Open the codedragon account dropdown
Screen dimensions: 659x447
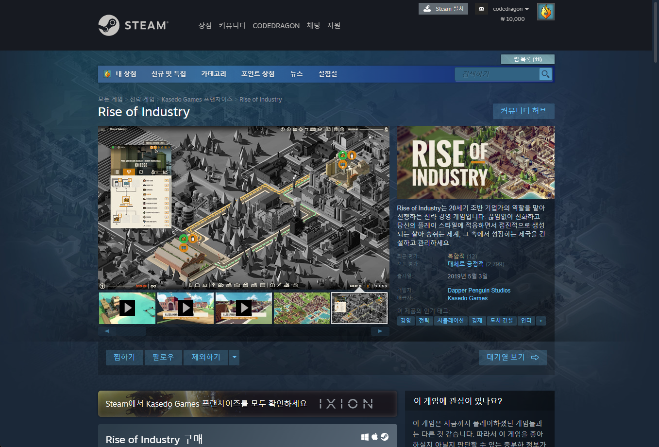coord(511,9)
